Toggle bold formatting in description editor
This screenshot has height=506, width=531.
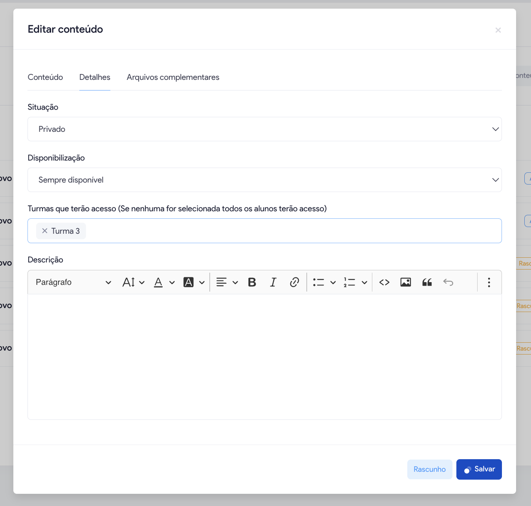tap(252, 282)
